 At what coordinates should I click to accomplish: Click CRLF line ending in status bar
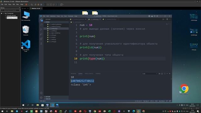tap(156, 101)
